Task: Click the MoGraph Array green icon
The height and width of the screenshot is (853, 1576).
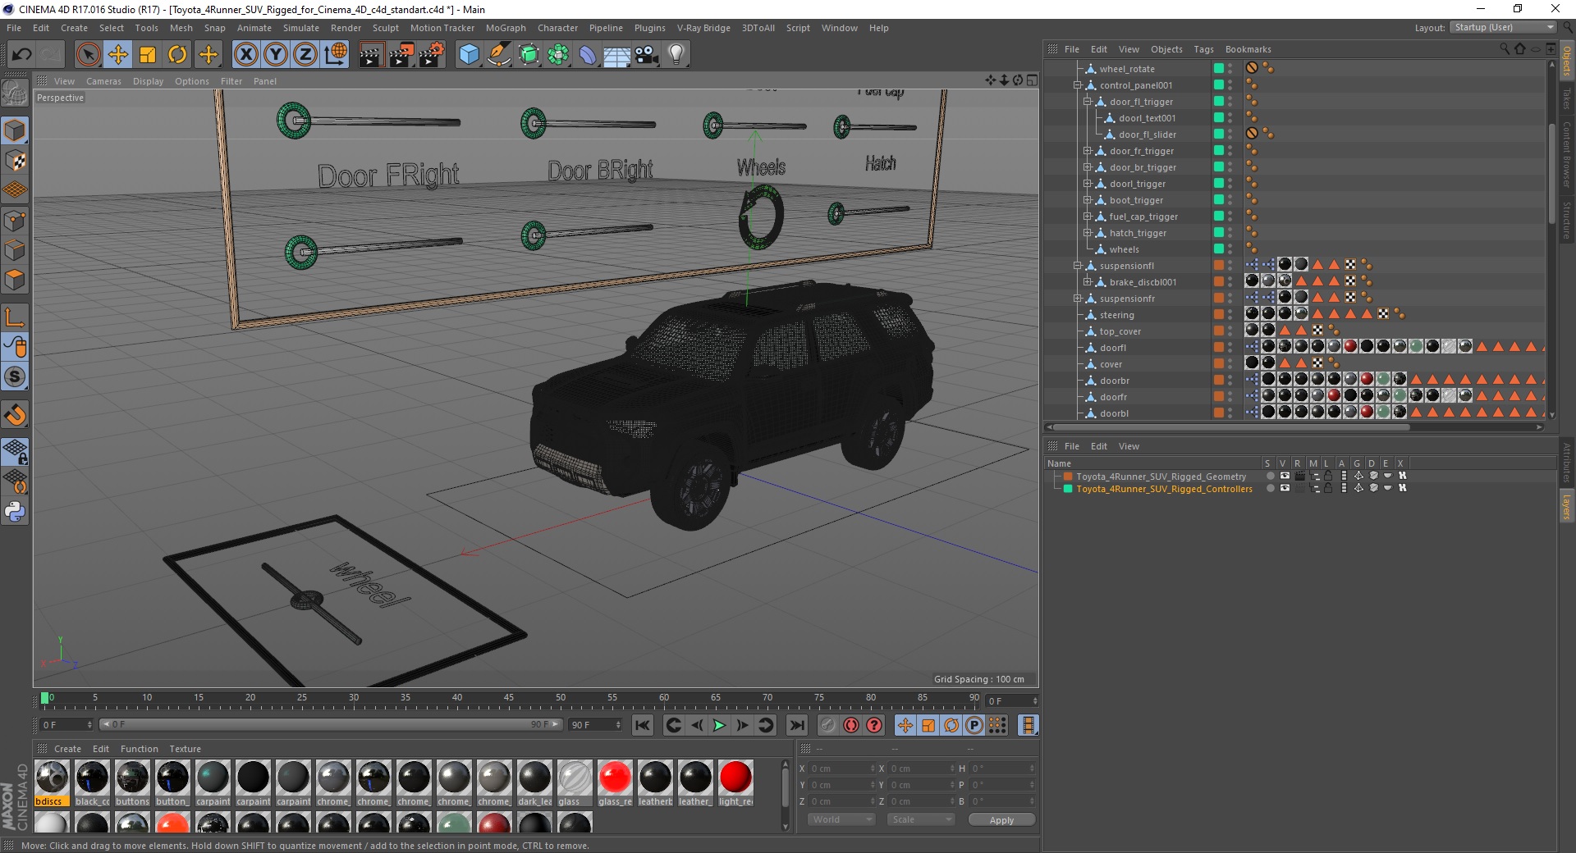Action: 558,55
